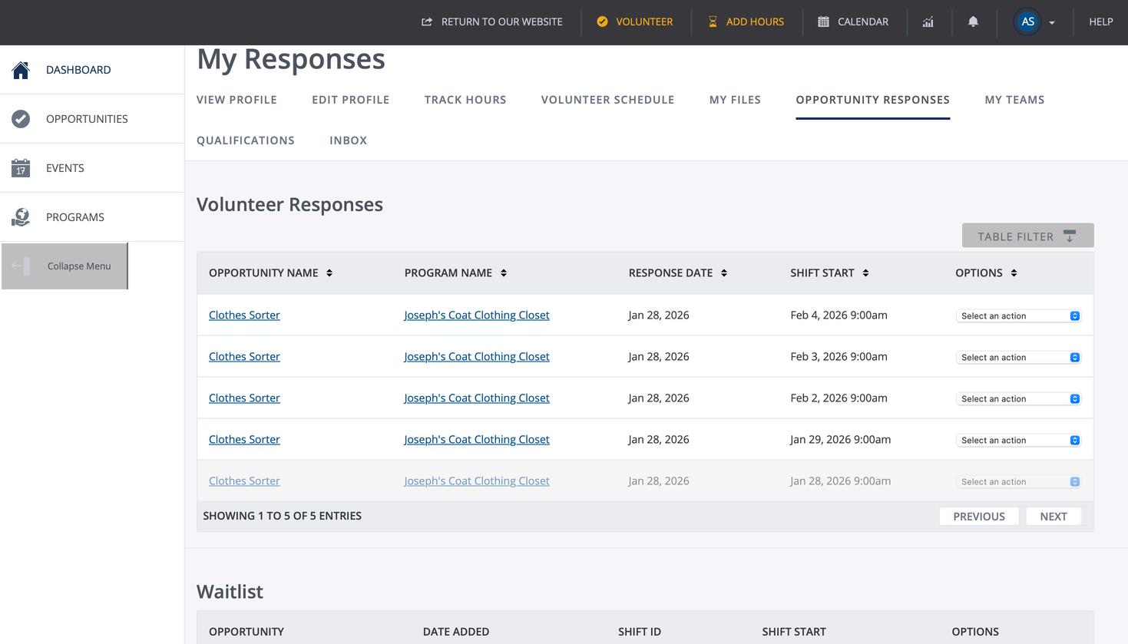Viewport: 1128px width, 644px height.
Task: Click "Showing 1 to 5 of 5 entries" text
Action: (282, 516)
